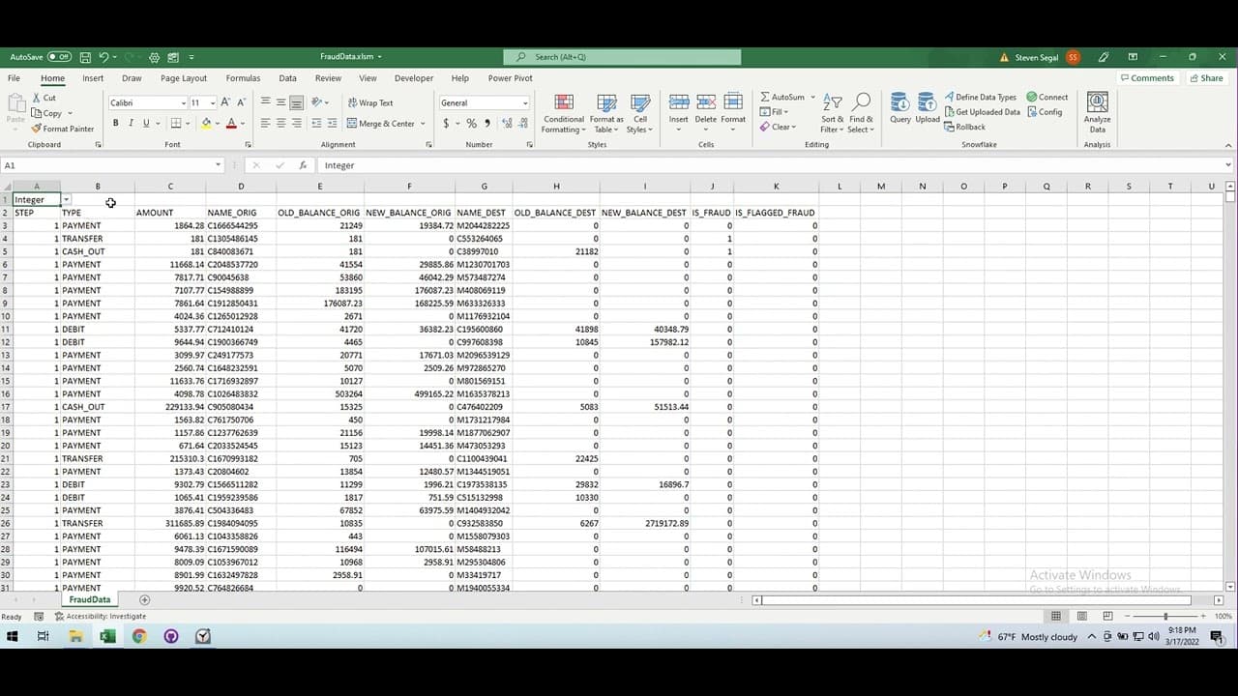1238x696 pixels.
Task: Click the Connect icon in Snowflake group
Action: pos(1046,97)
